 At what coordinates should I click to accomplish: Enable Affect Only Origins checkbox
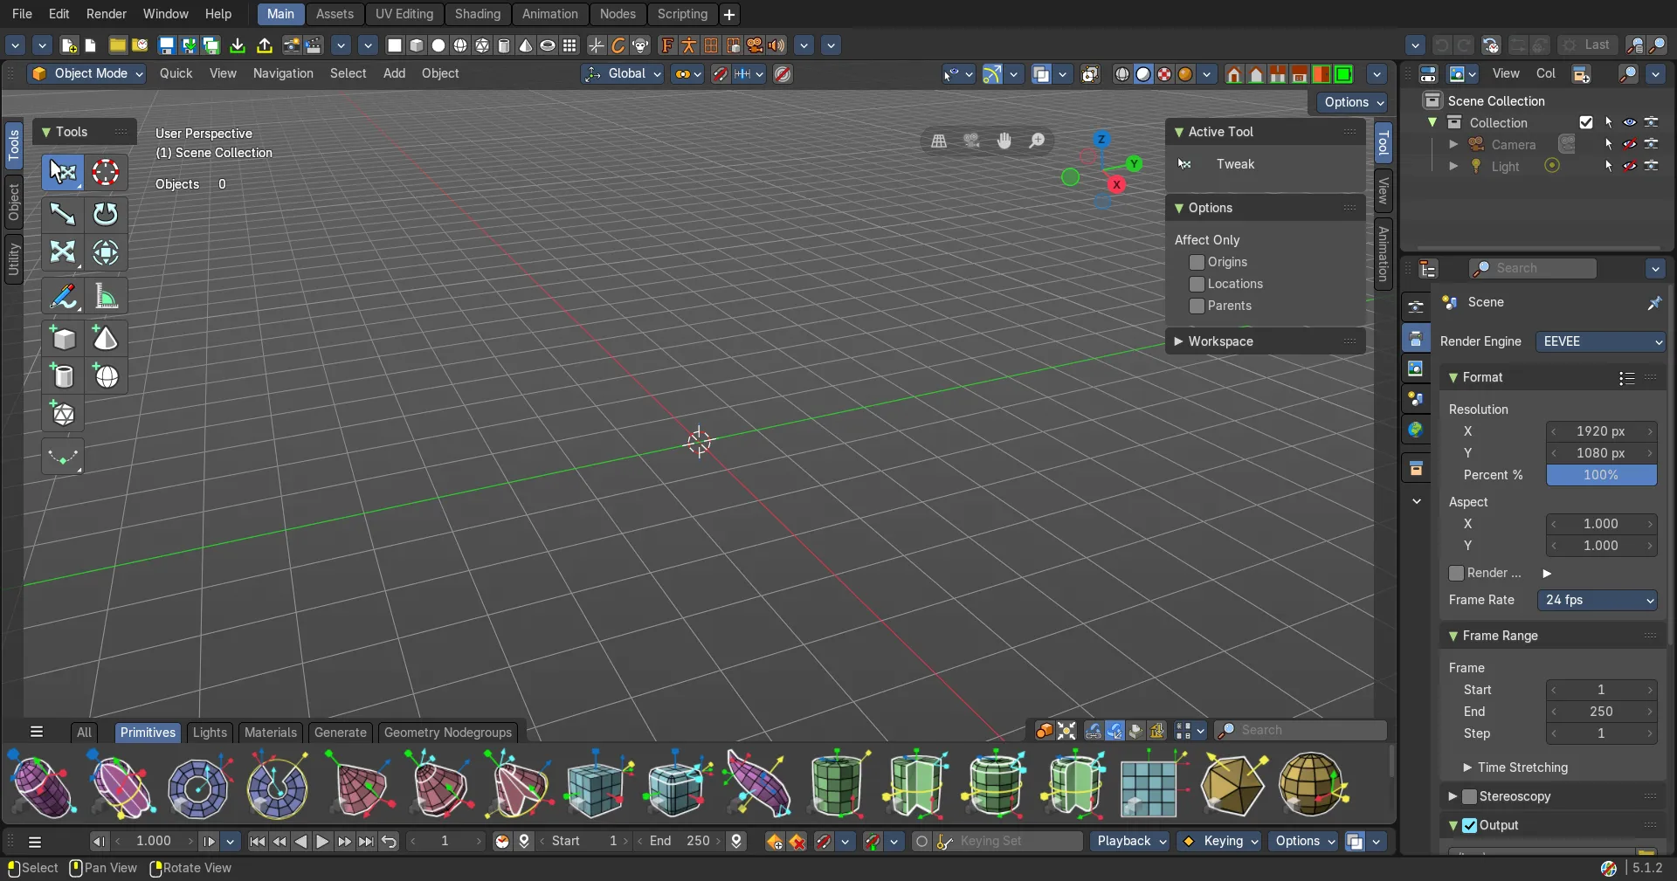[x=1197, y=262]
